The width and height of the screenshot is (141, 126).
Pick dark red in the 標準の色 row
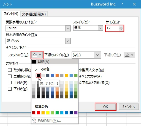[x=34, y=113]
